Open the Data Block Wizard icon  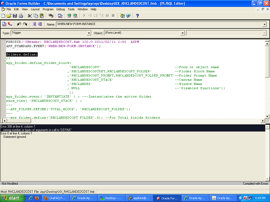tap(129, 16)
